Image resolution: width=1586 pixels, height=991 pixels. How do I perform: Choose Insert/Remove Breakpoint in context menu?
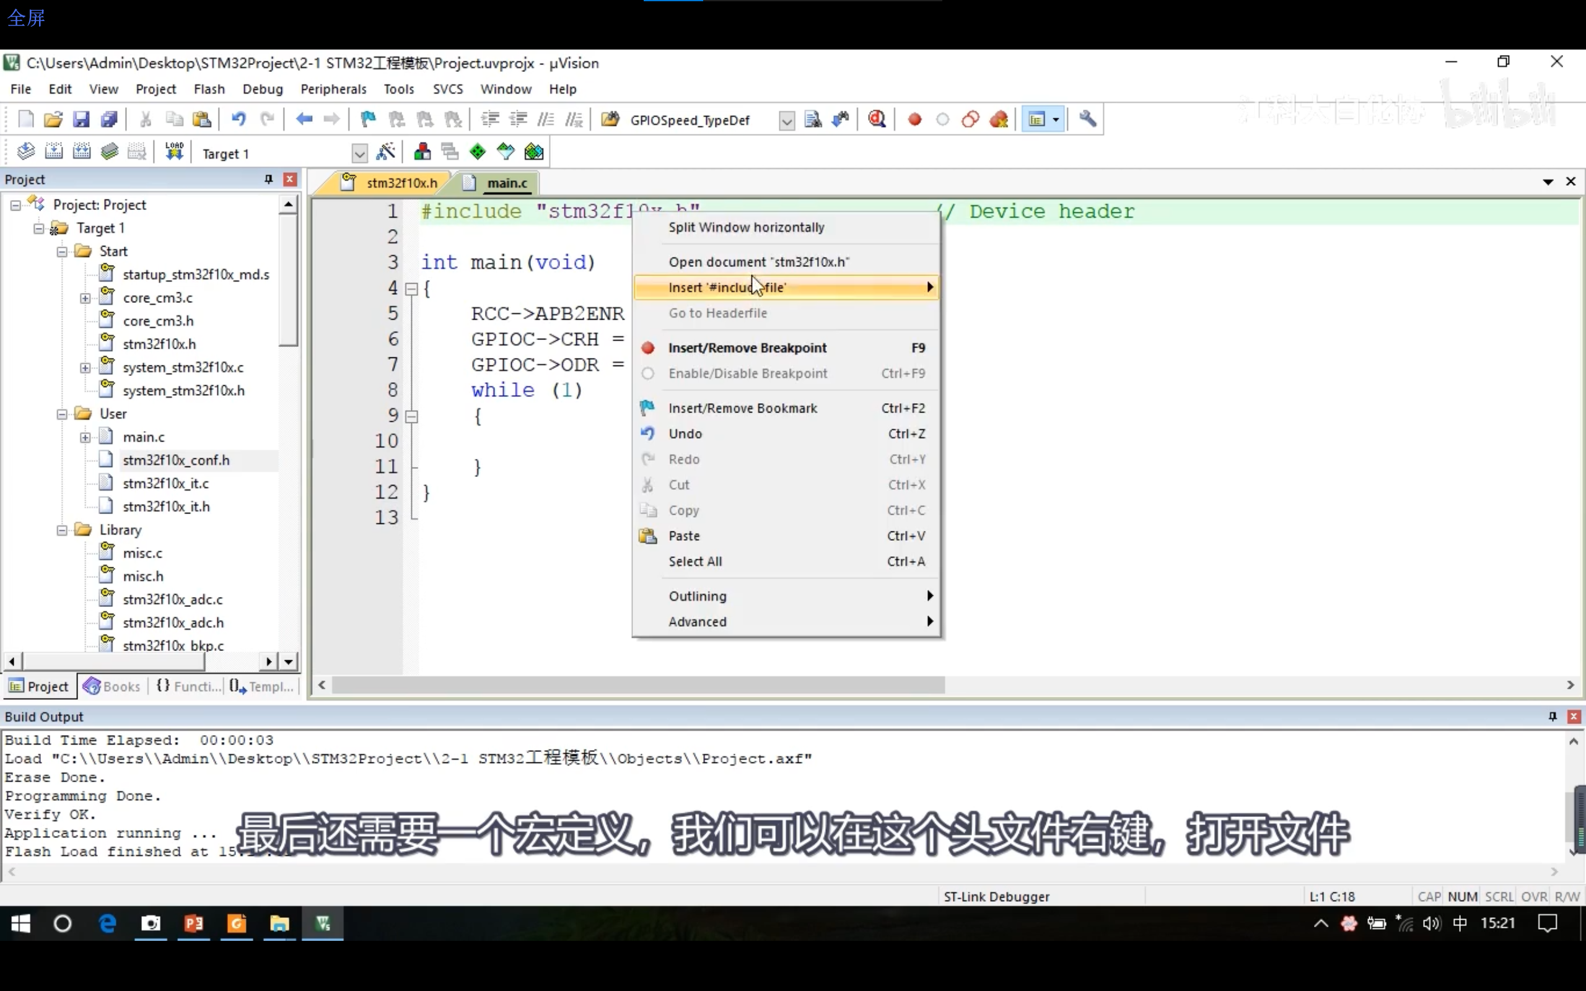[747, 348]
